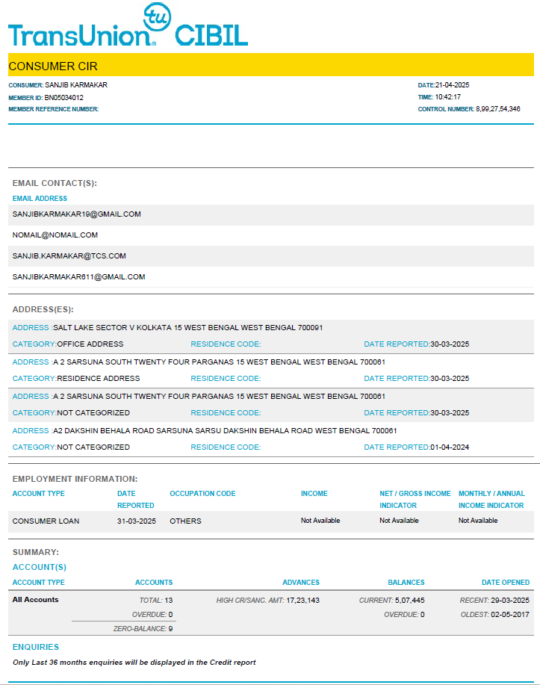Screen dimensions: 540x685
Task: Click the MEMBER REFERENCE NUMBER label
Action: [x=53, y=109]
